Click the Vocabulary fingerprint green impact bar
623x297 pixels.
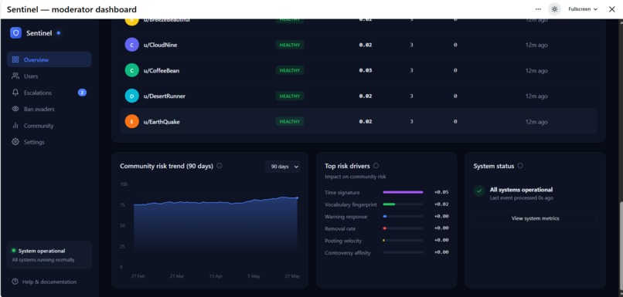click(389, 204)
